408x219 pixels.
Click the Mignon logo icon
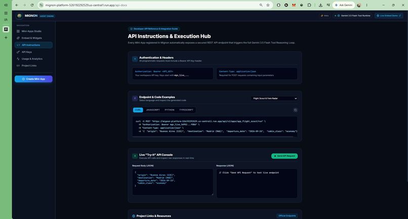tap(19, 16)
